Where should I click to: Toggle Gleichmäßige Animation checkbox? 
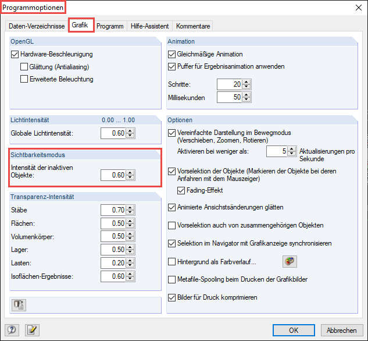172,55
